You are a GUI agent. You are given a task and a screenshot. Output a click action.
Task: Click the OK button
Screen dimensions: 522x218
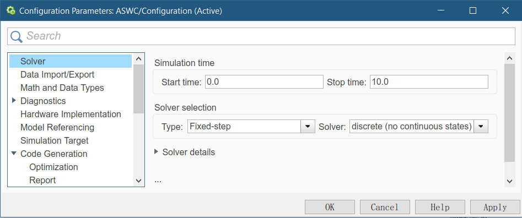click(330, 208)
